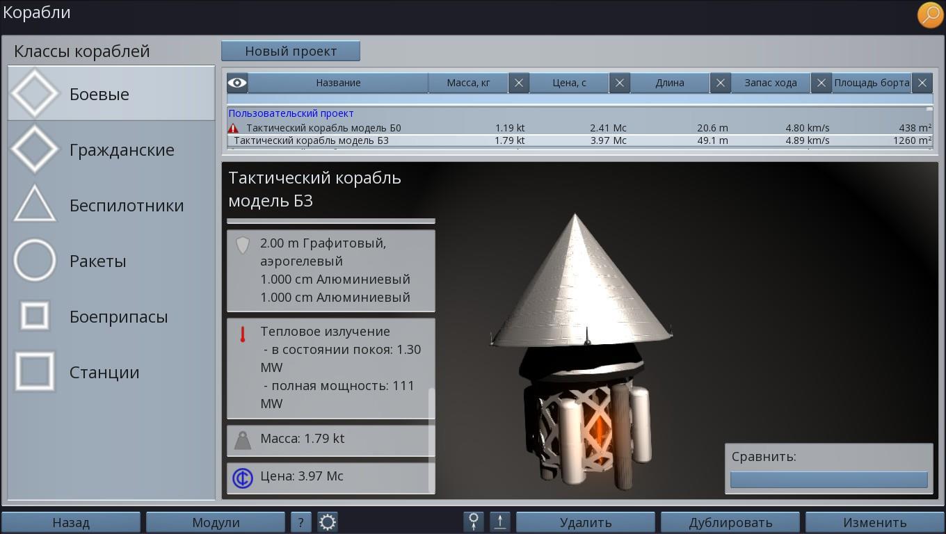
Task: Select row Тактический корабль модель Б3
Action: (579, 140)
